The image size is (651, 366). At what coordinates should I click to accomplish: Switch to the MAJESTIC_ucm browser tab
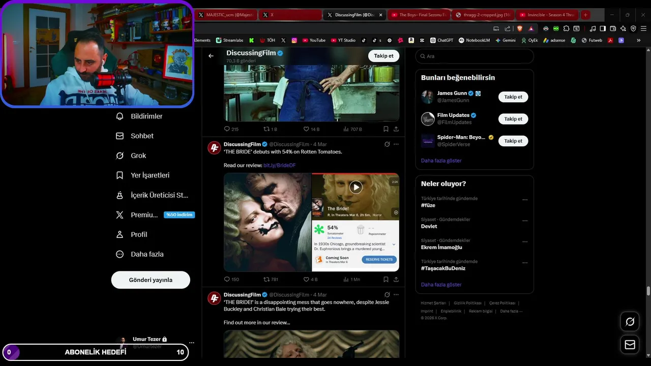point(226,15)
